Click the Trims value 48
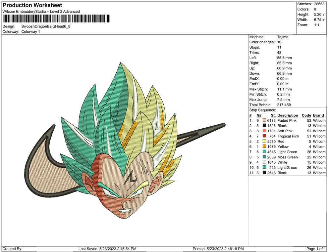Image resolution: width=328 pixels, height=252 pixels. [x=279, y=53]
